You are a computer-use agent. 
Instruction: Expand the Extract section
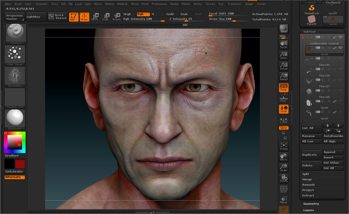[308, 196]
